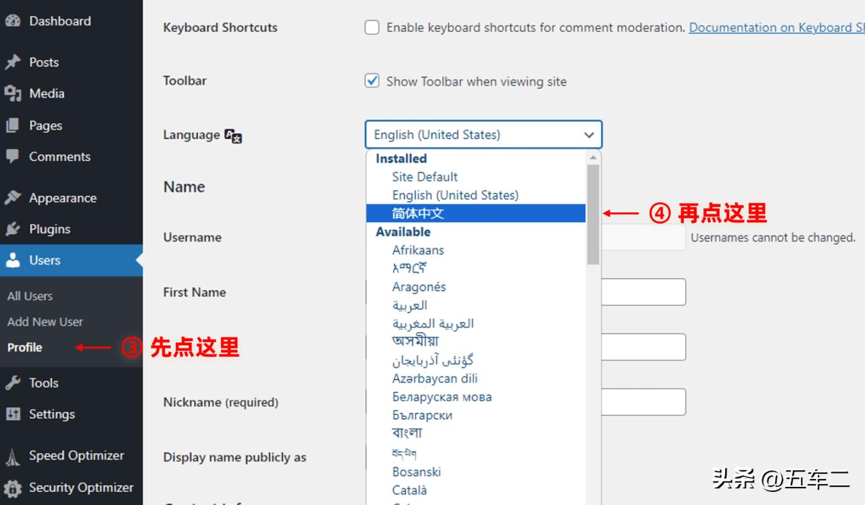Open Documentation on Keyboard Shortcuts link
Screen dimensions: 865x505
pos(777,27)
